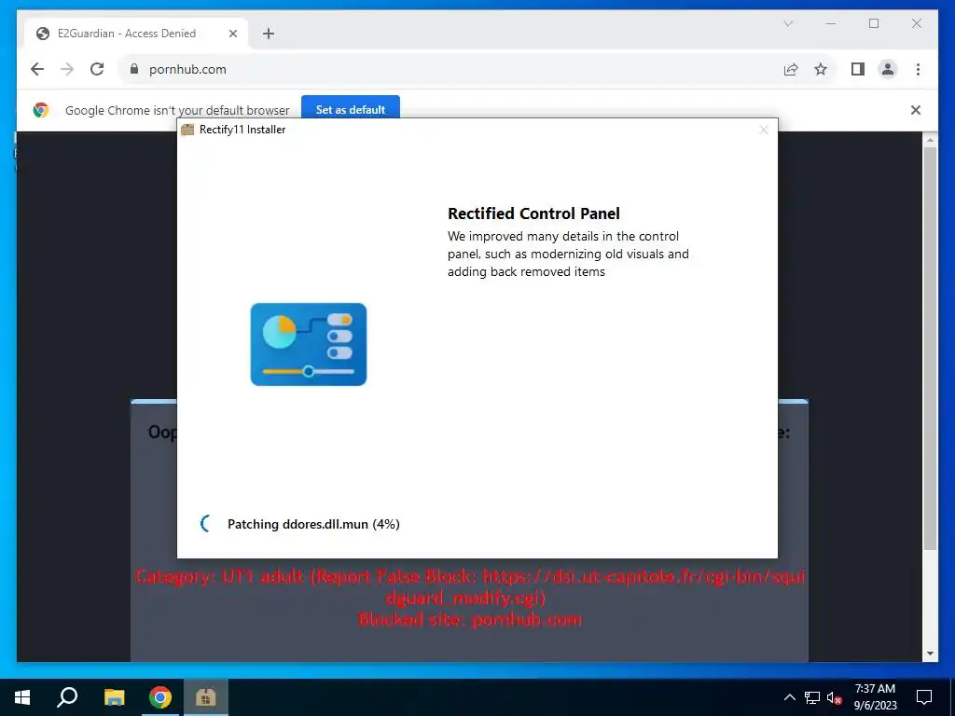The width and height of the screenshot is (955, 716).
Task: Click the padlock site info icon
Action: 134,69
